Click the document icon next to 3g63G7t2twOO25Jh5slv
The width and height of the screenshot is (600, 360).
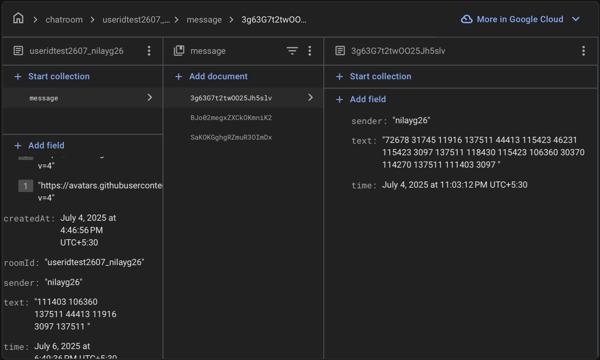pos(340,51)
